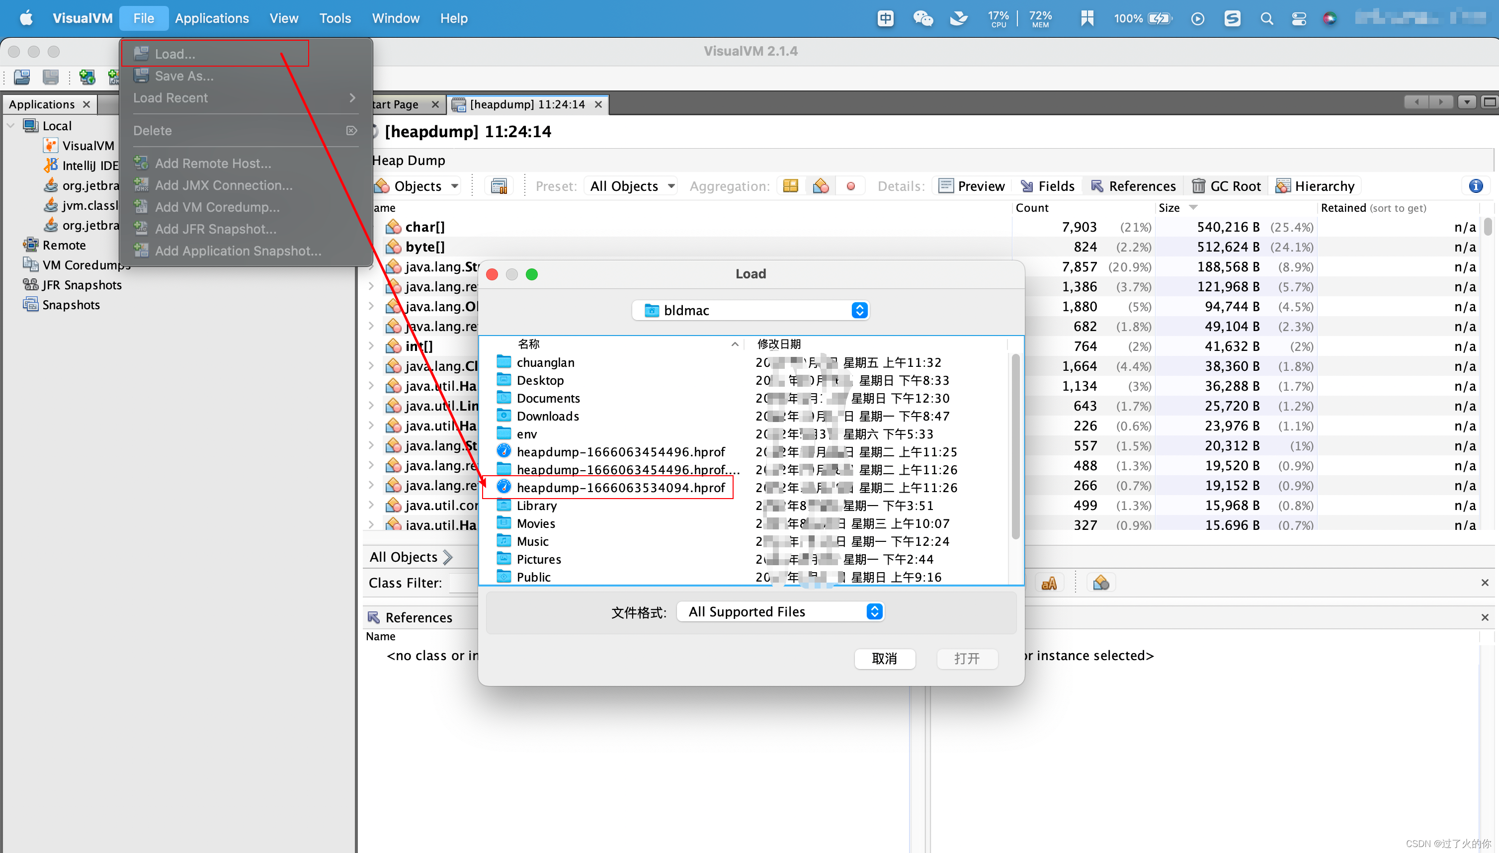Image resolution: width=1499 pixels, height=853 pixels.
Task: Open the Tools menu
Action: tap(334, 19)
